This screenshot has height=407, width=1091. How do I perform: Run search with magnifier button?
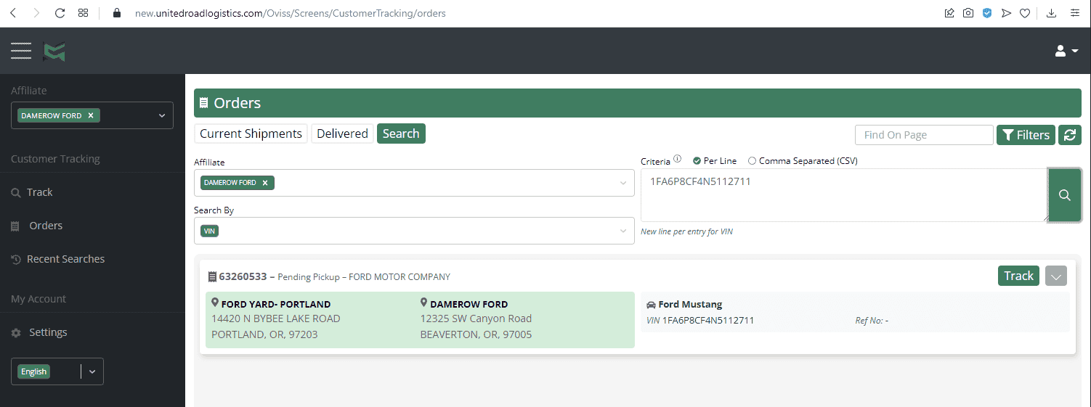(x=1065, y=195)
